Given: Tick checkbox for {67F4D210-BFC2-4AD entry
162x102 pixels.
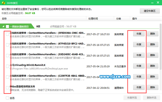Looking at the screenshot, I should coord(7,45).
